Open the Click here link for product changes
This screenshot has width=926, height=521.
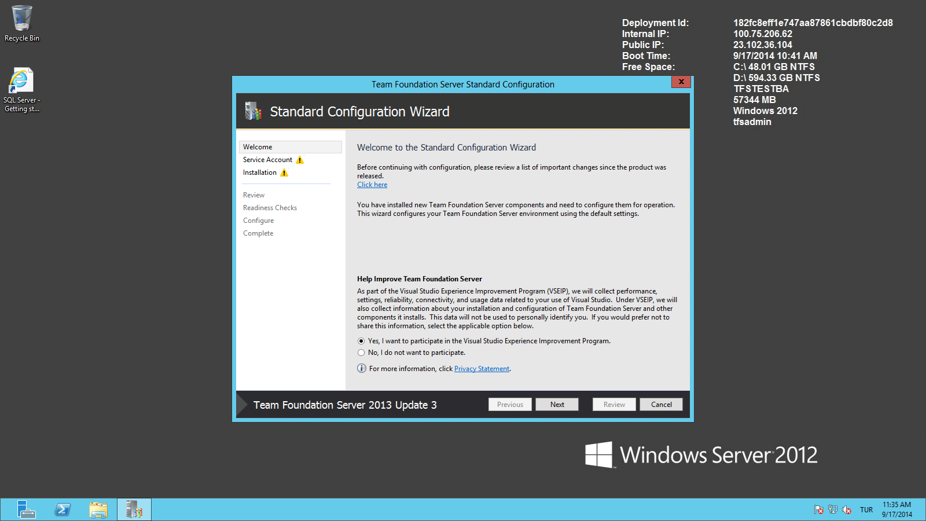tap(372, 184)
